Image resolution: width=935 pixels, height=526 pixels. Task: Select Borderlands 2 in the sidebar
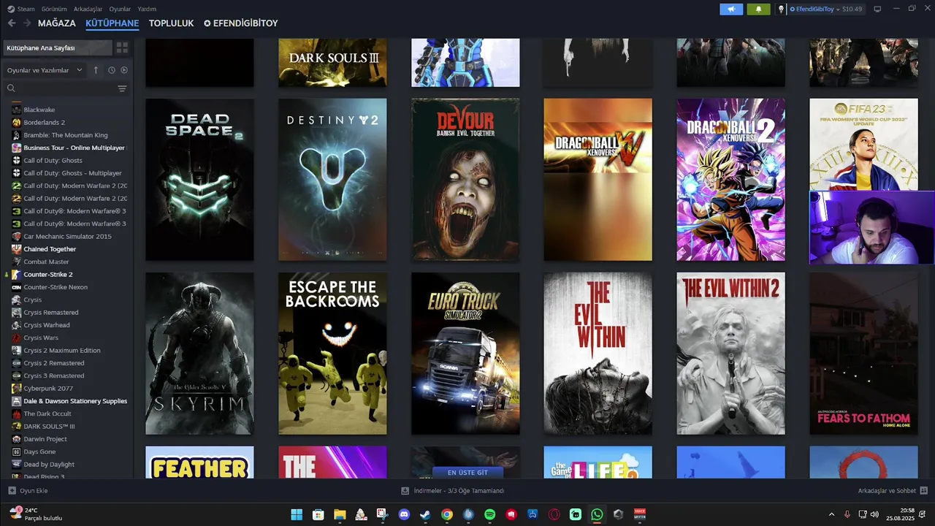coord(44,122)
